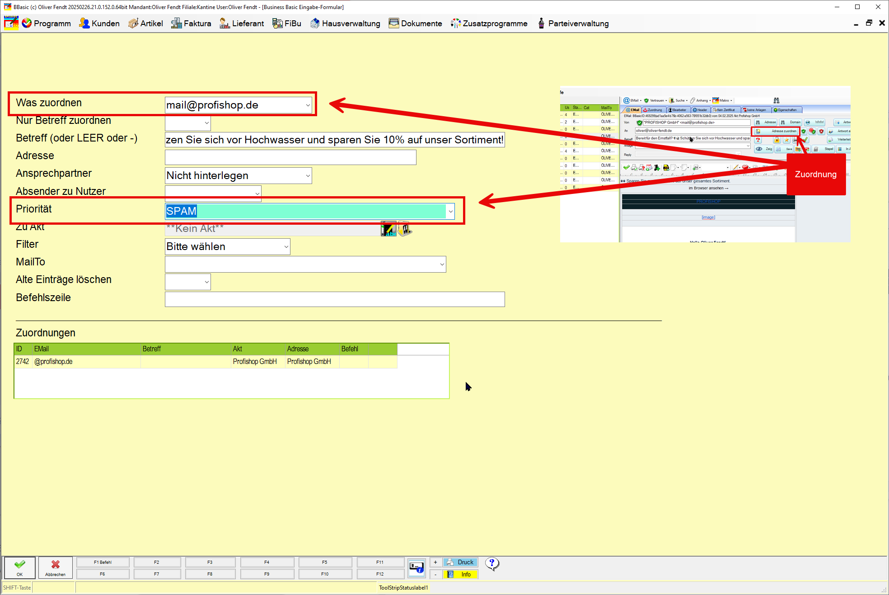Expand the MailTo dropdown

[x=442, y=264]
